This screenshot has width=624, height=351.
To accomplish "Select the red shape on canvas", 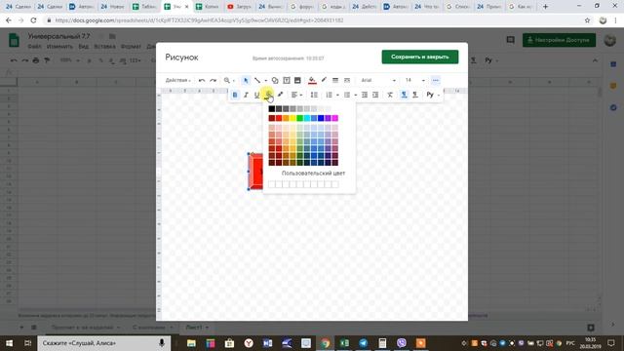I will click(x=255, y=172).
